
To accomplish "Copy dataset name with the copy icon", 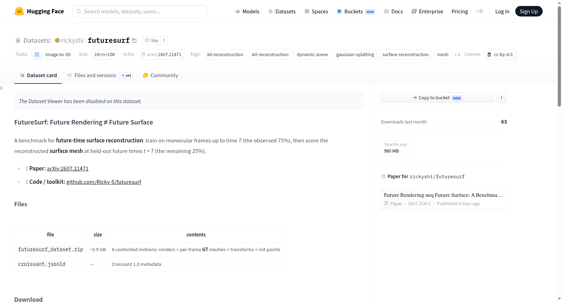I will [x=134, y=40].
